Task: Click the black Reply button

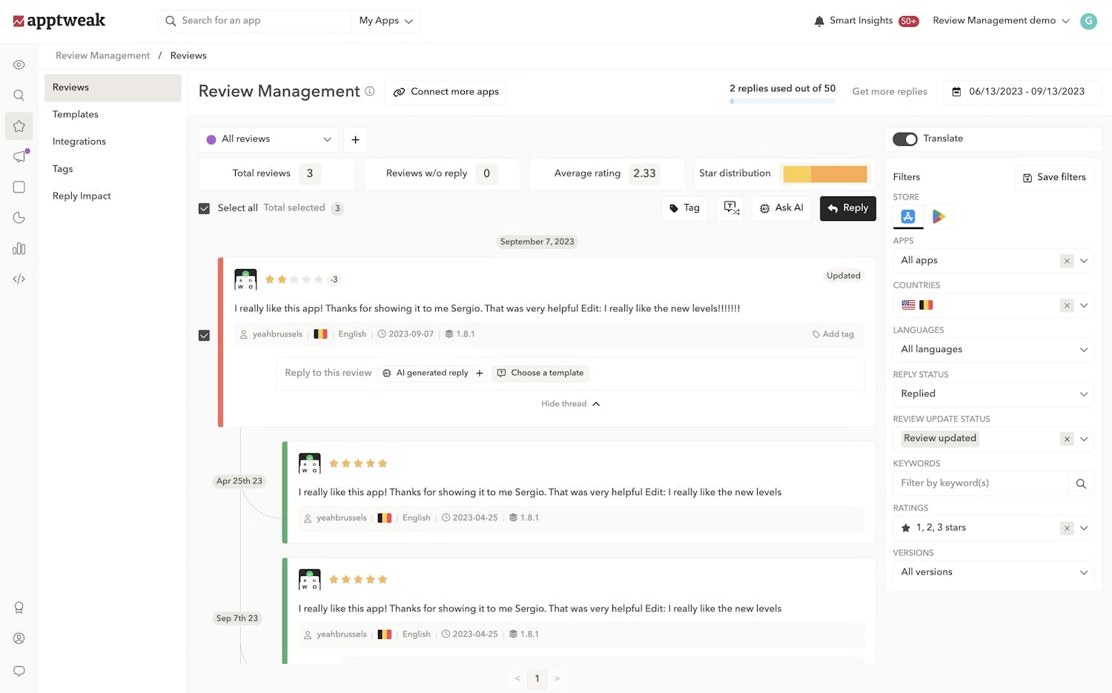Action: pos(847,208)
